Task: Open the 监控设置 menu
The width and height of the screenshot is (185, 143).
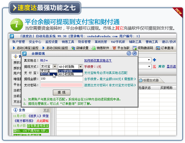Action: [x=51, y=42]
